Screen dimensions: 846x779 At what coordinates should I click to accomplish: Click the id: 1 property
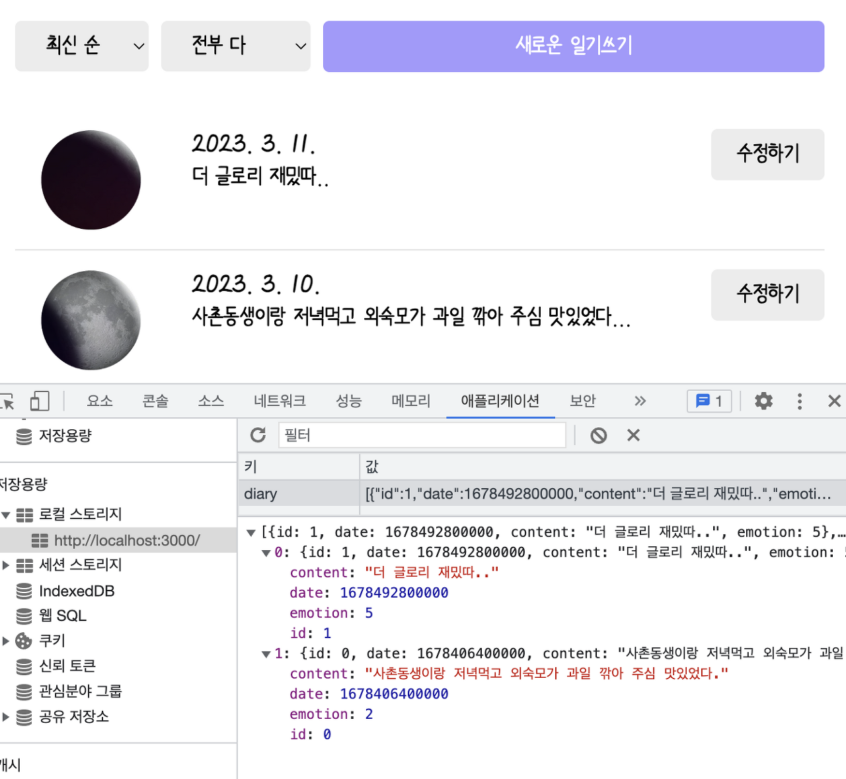point(311,634)
